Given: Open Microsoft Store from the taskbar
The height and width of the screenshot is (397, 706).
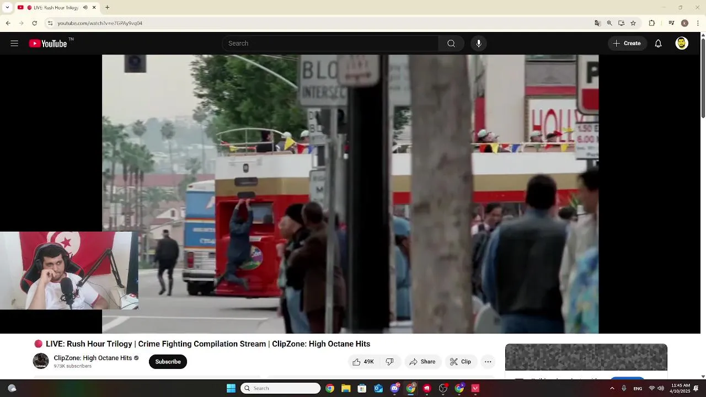Looking at the screenshot, I should point(362,388).
